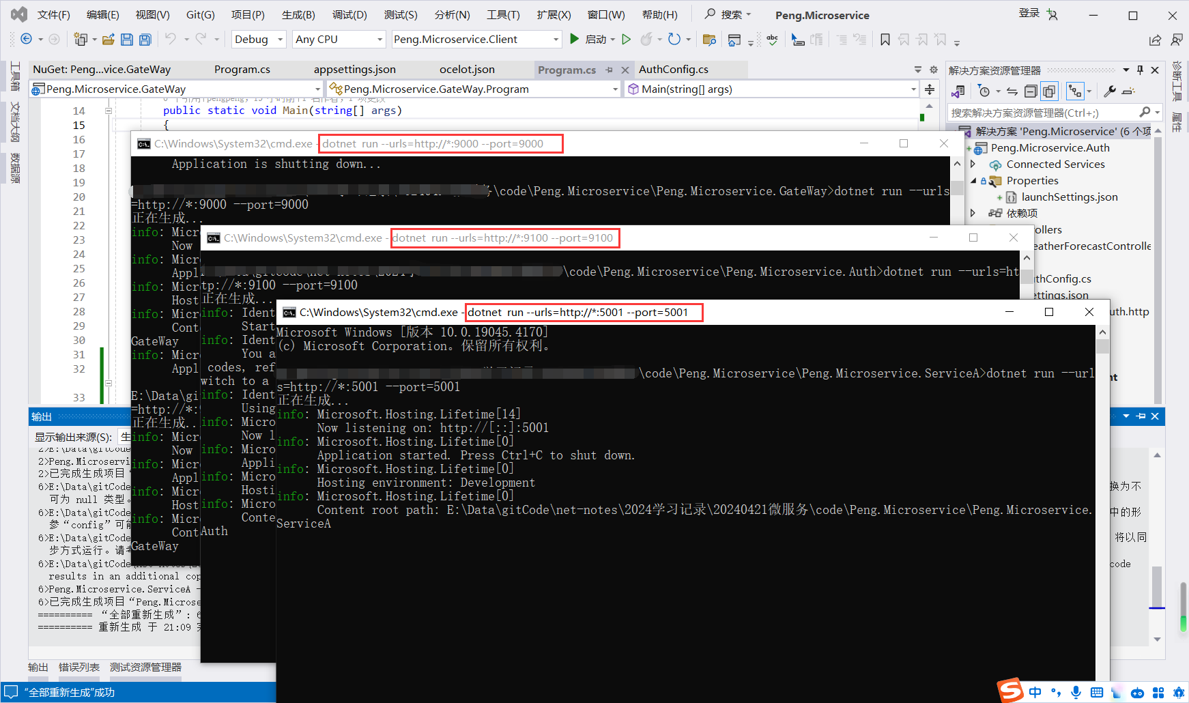Click the 登录 sign-in button

tap(1029, 14)
